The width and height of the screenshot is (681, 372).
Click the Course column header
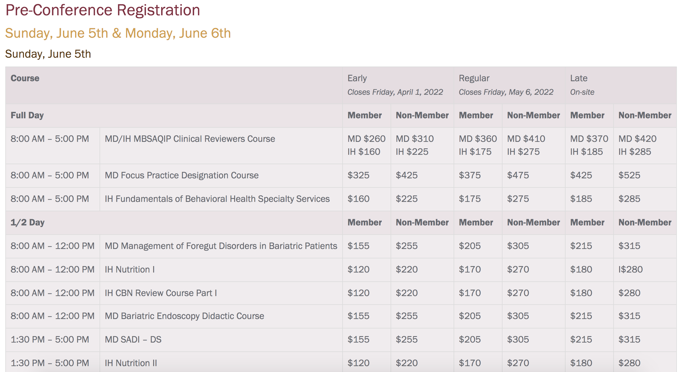pyautogui.click(x=25, y=78)
